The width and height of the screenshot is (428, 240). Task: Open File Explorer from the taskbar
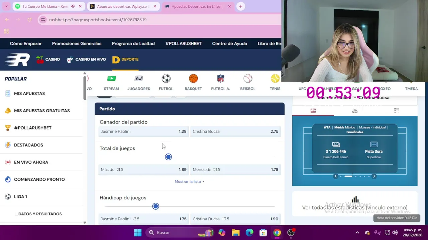tap(236, 233)
